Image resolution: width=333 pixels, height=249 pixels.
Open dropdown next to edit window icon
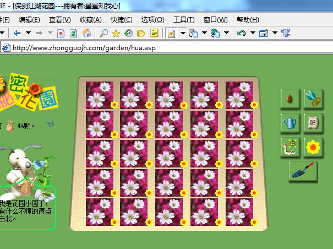click(x=275, y=33)
